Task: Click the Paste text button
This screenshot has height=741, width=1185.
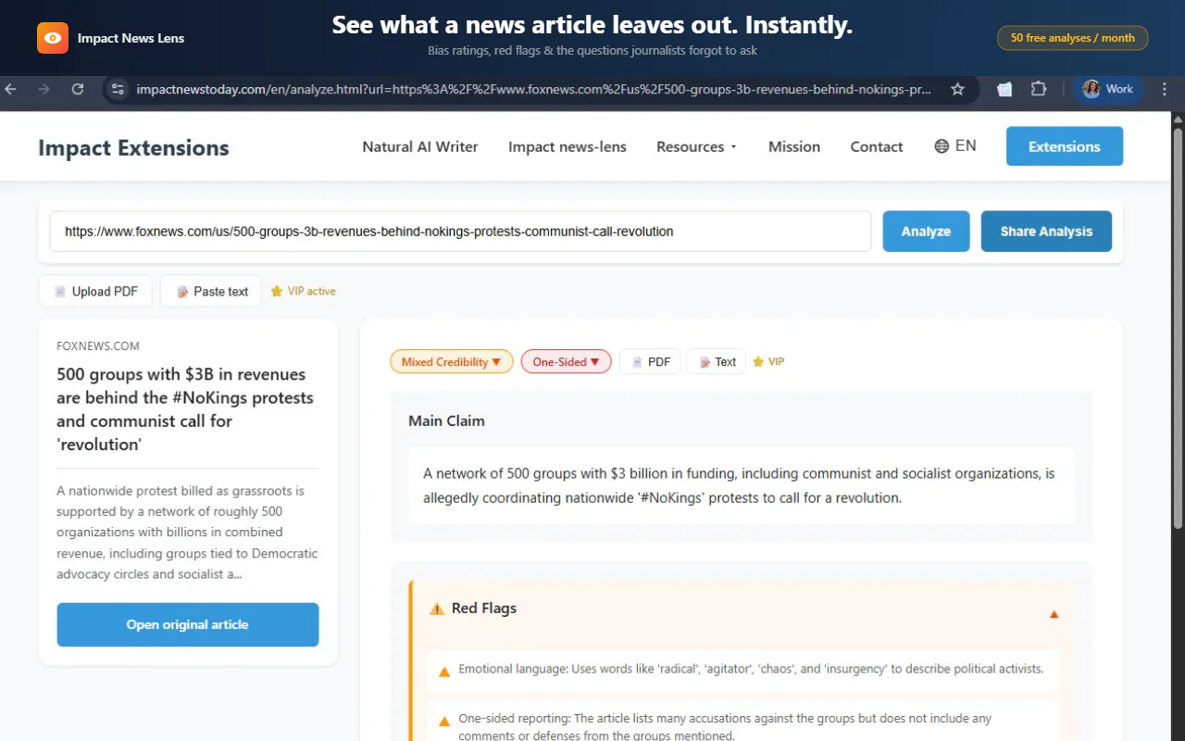Action: (x=211, y=291)
